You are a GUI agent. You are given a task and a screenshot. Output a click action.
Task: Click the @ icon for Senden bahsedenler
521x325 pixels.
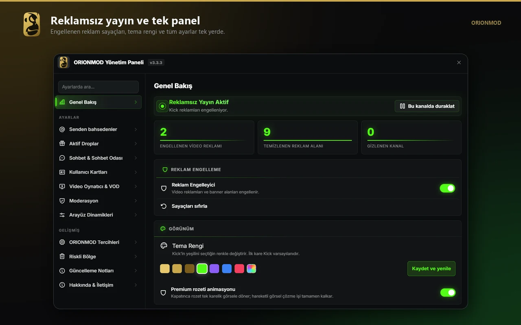(62, 129)
